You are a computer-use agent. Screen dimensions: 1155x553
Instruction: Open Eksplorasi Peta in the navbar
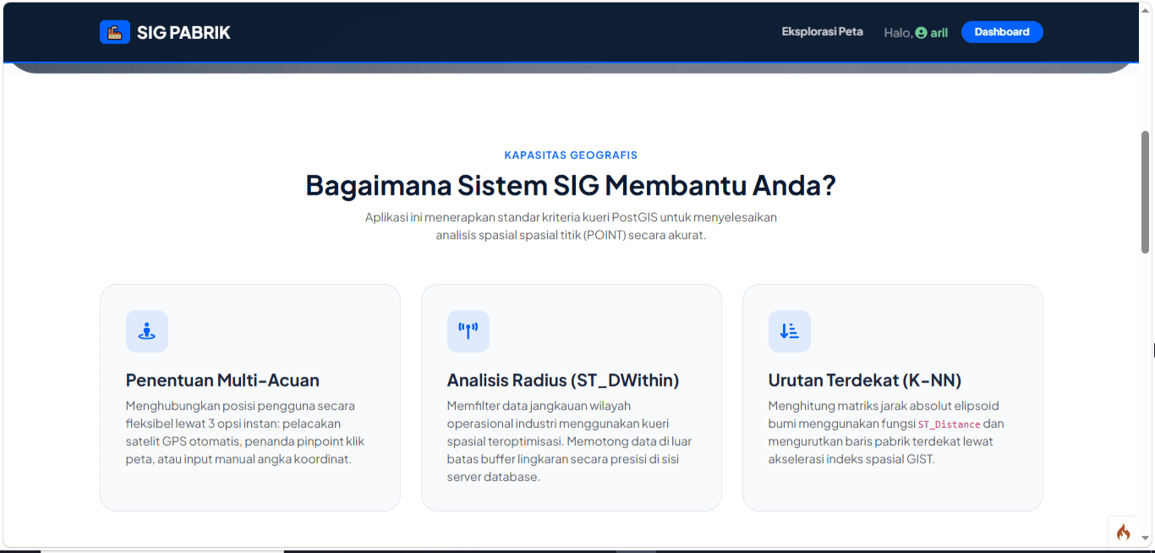(823, 32)
